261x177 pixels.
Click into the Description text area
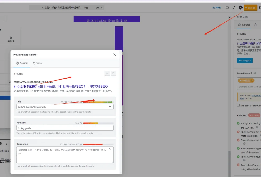coord(65,155)
